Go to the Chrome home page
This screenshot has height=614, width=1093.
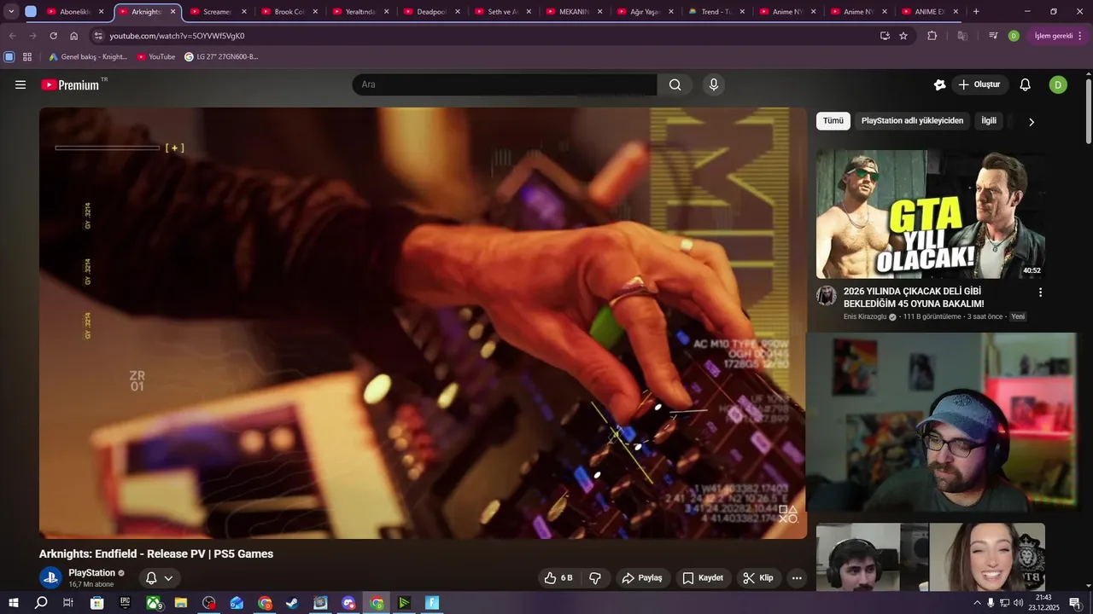73,36
